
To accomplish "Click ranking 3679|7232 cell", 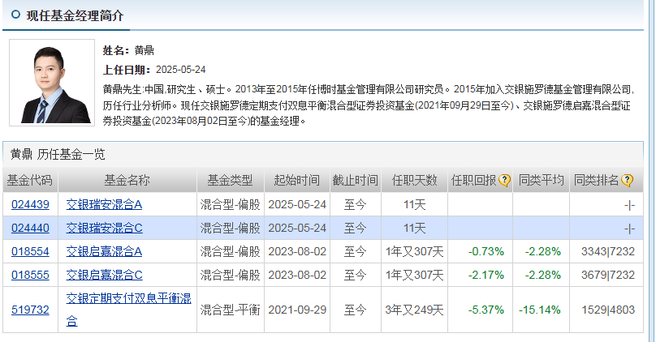I will click(x=608, y=275).
